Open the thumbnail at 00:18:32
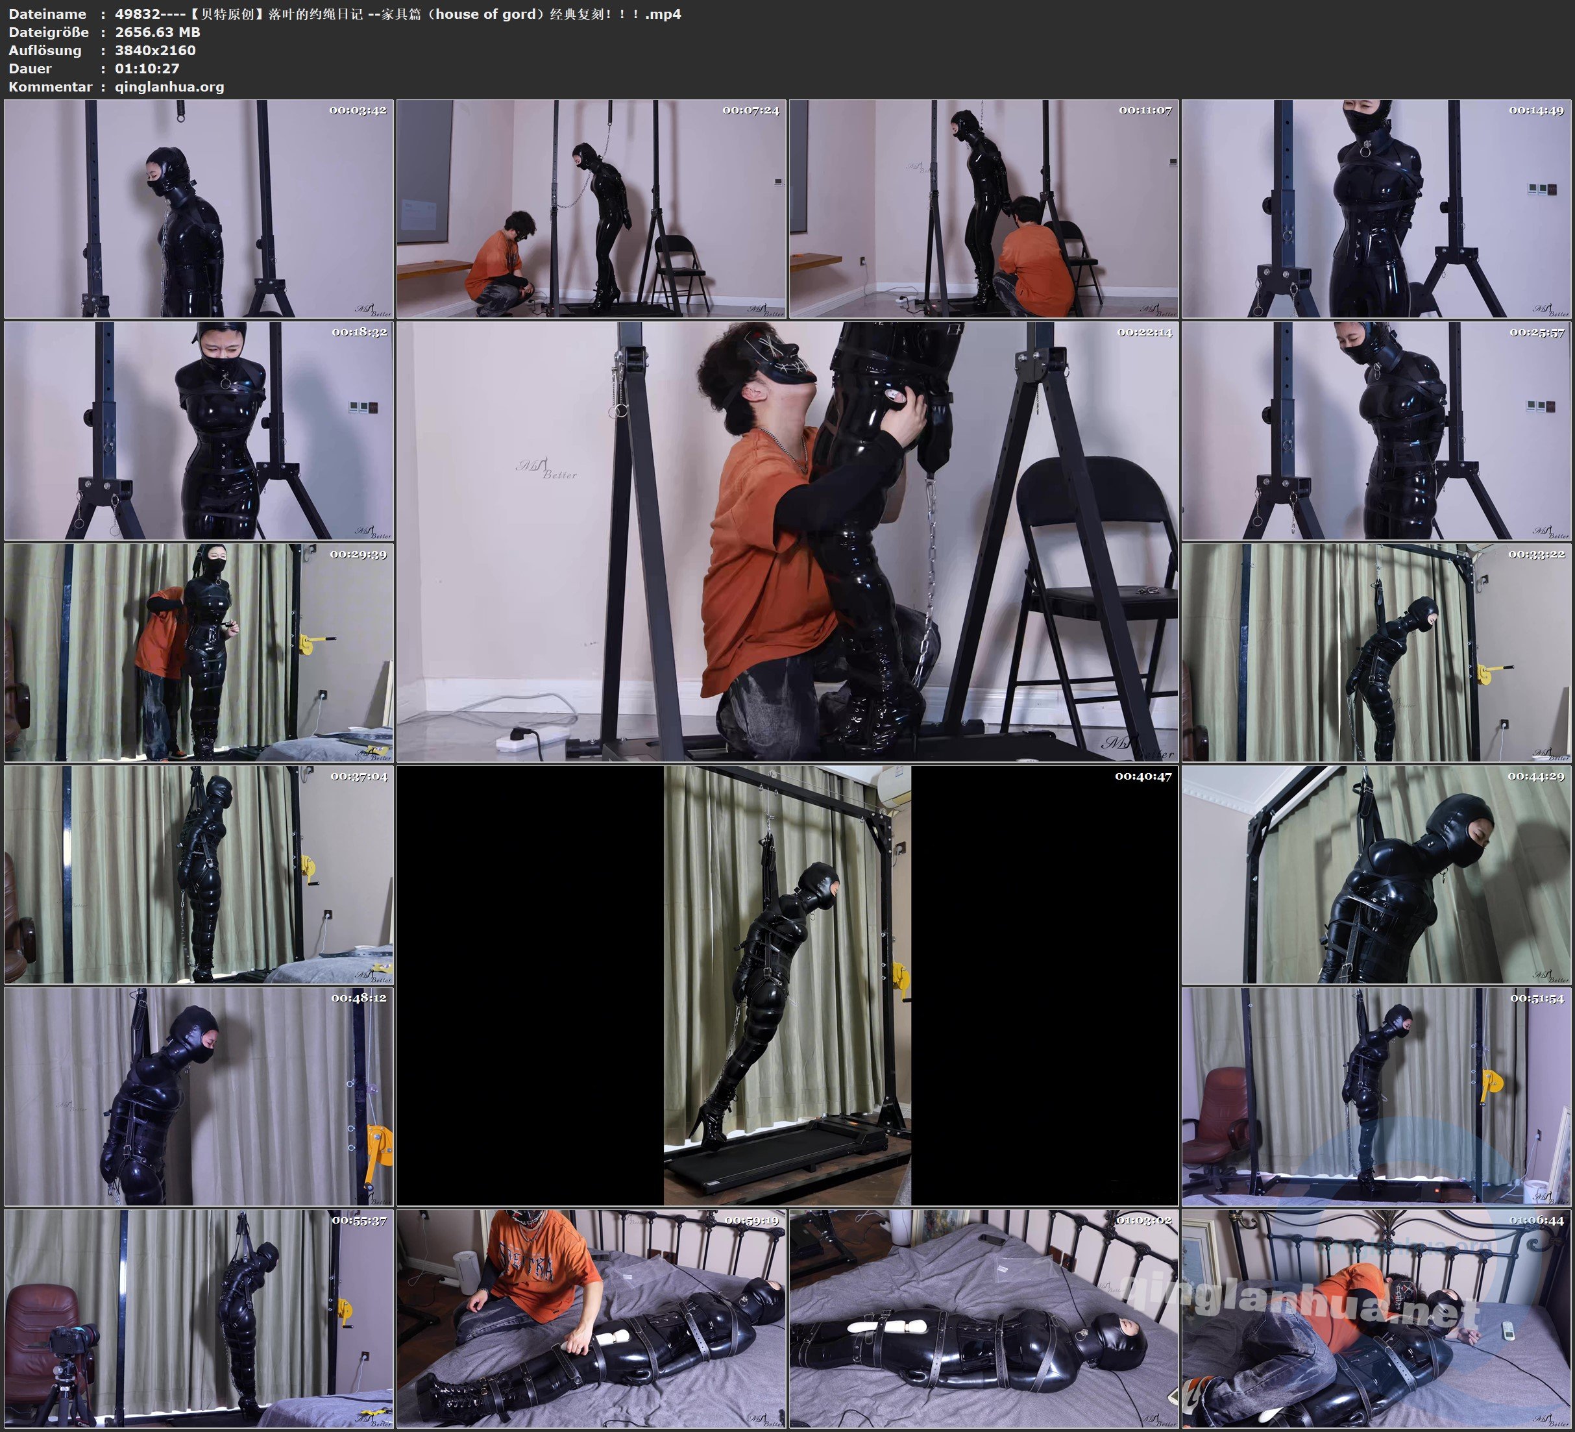1575x1432 pixels. click(199, 430)
